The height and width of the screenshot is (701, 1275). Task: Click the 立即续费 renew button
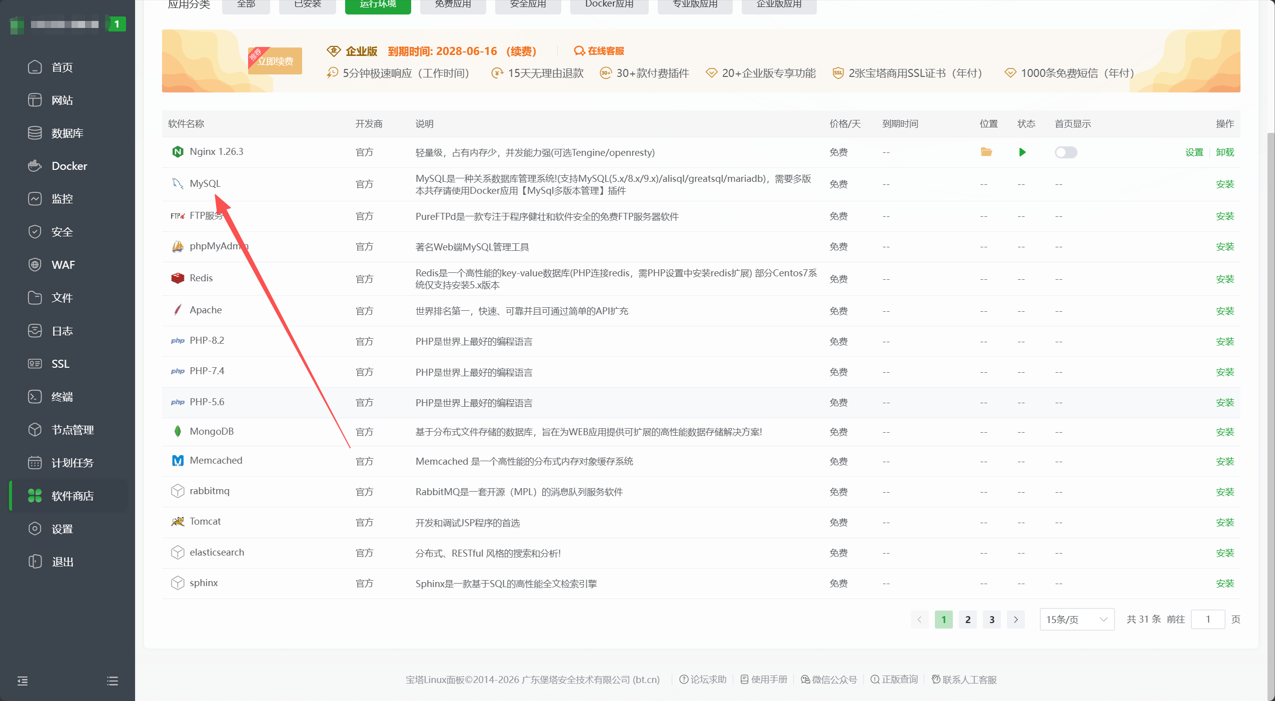coord(275,61)
